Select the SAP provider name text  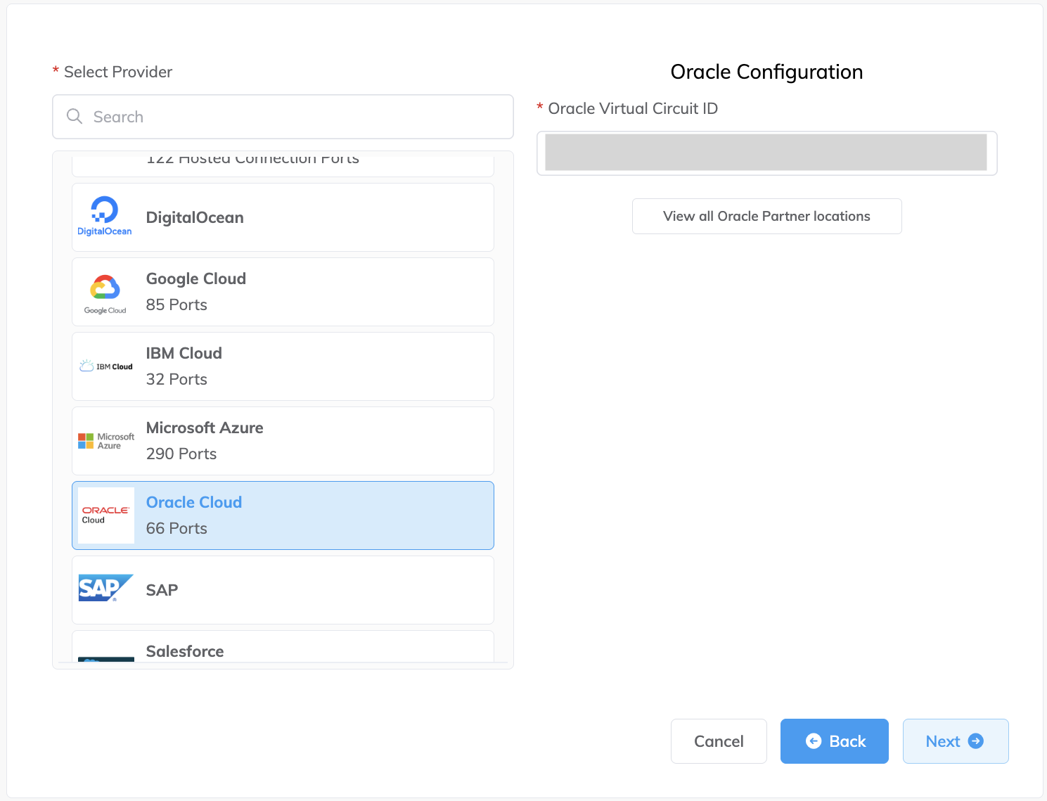pyautogui.click(x=162, y=590)
